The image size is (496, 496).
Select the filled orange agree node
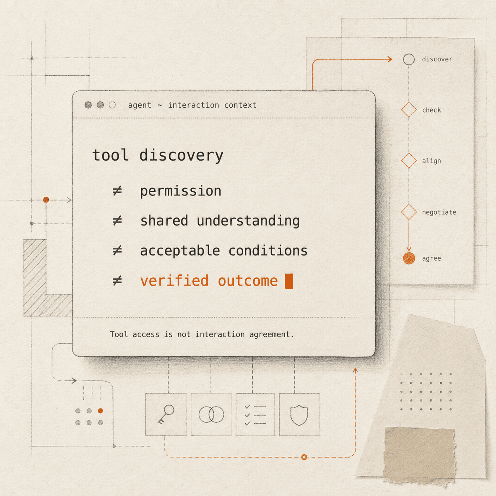pyautogui.click(x=409, y=258)
